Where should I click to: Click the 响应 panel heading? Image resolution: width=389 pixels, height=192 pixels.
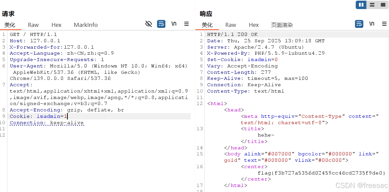click(206, 14)
